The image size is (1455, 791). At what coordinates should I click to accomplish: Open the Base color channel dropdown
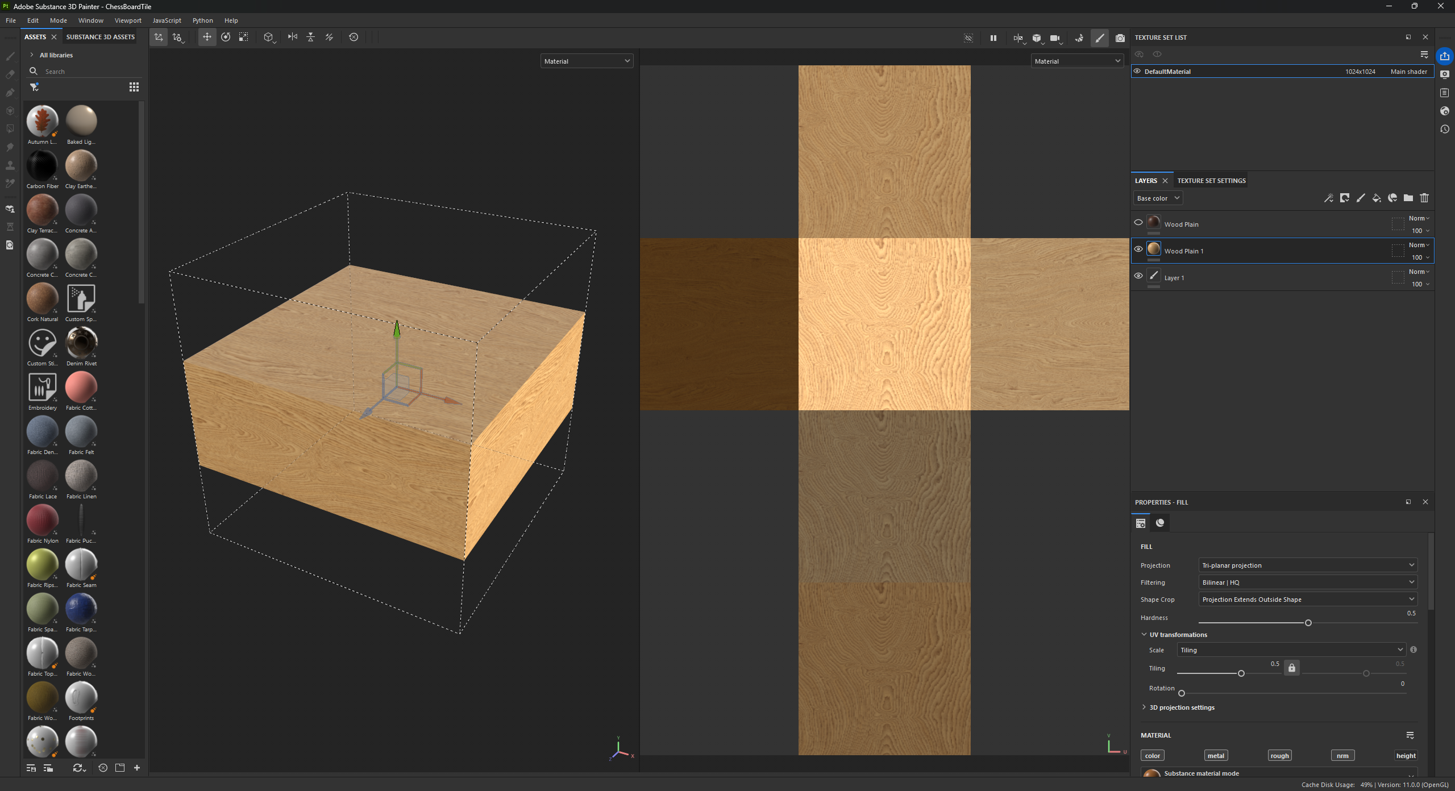[x=1158, y=198]
